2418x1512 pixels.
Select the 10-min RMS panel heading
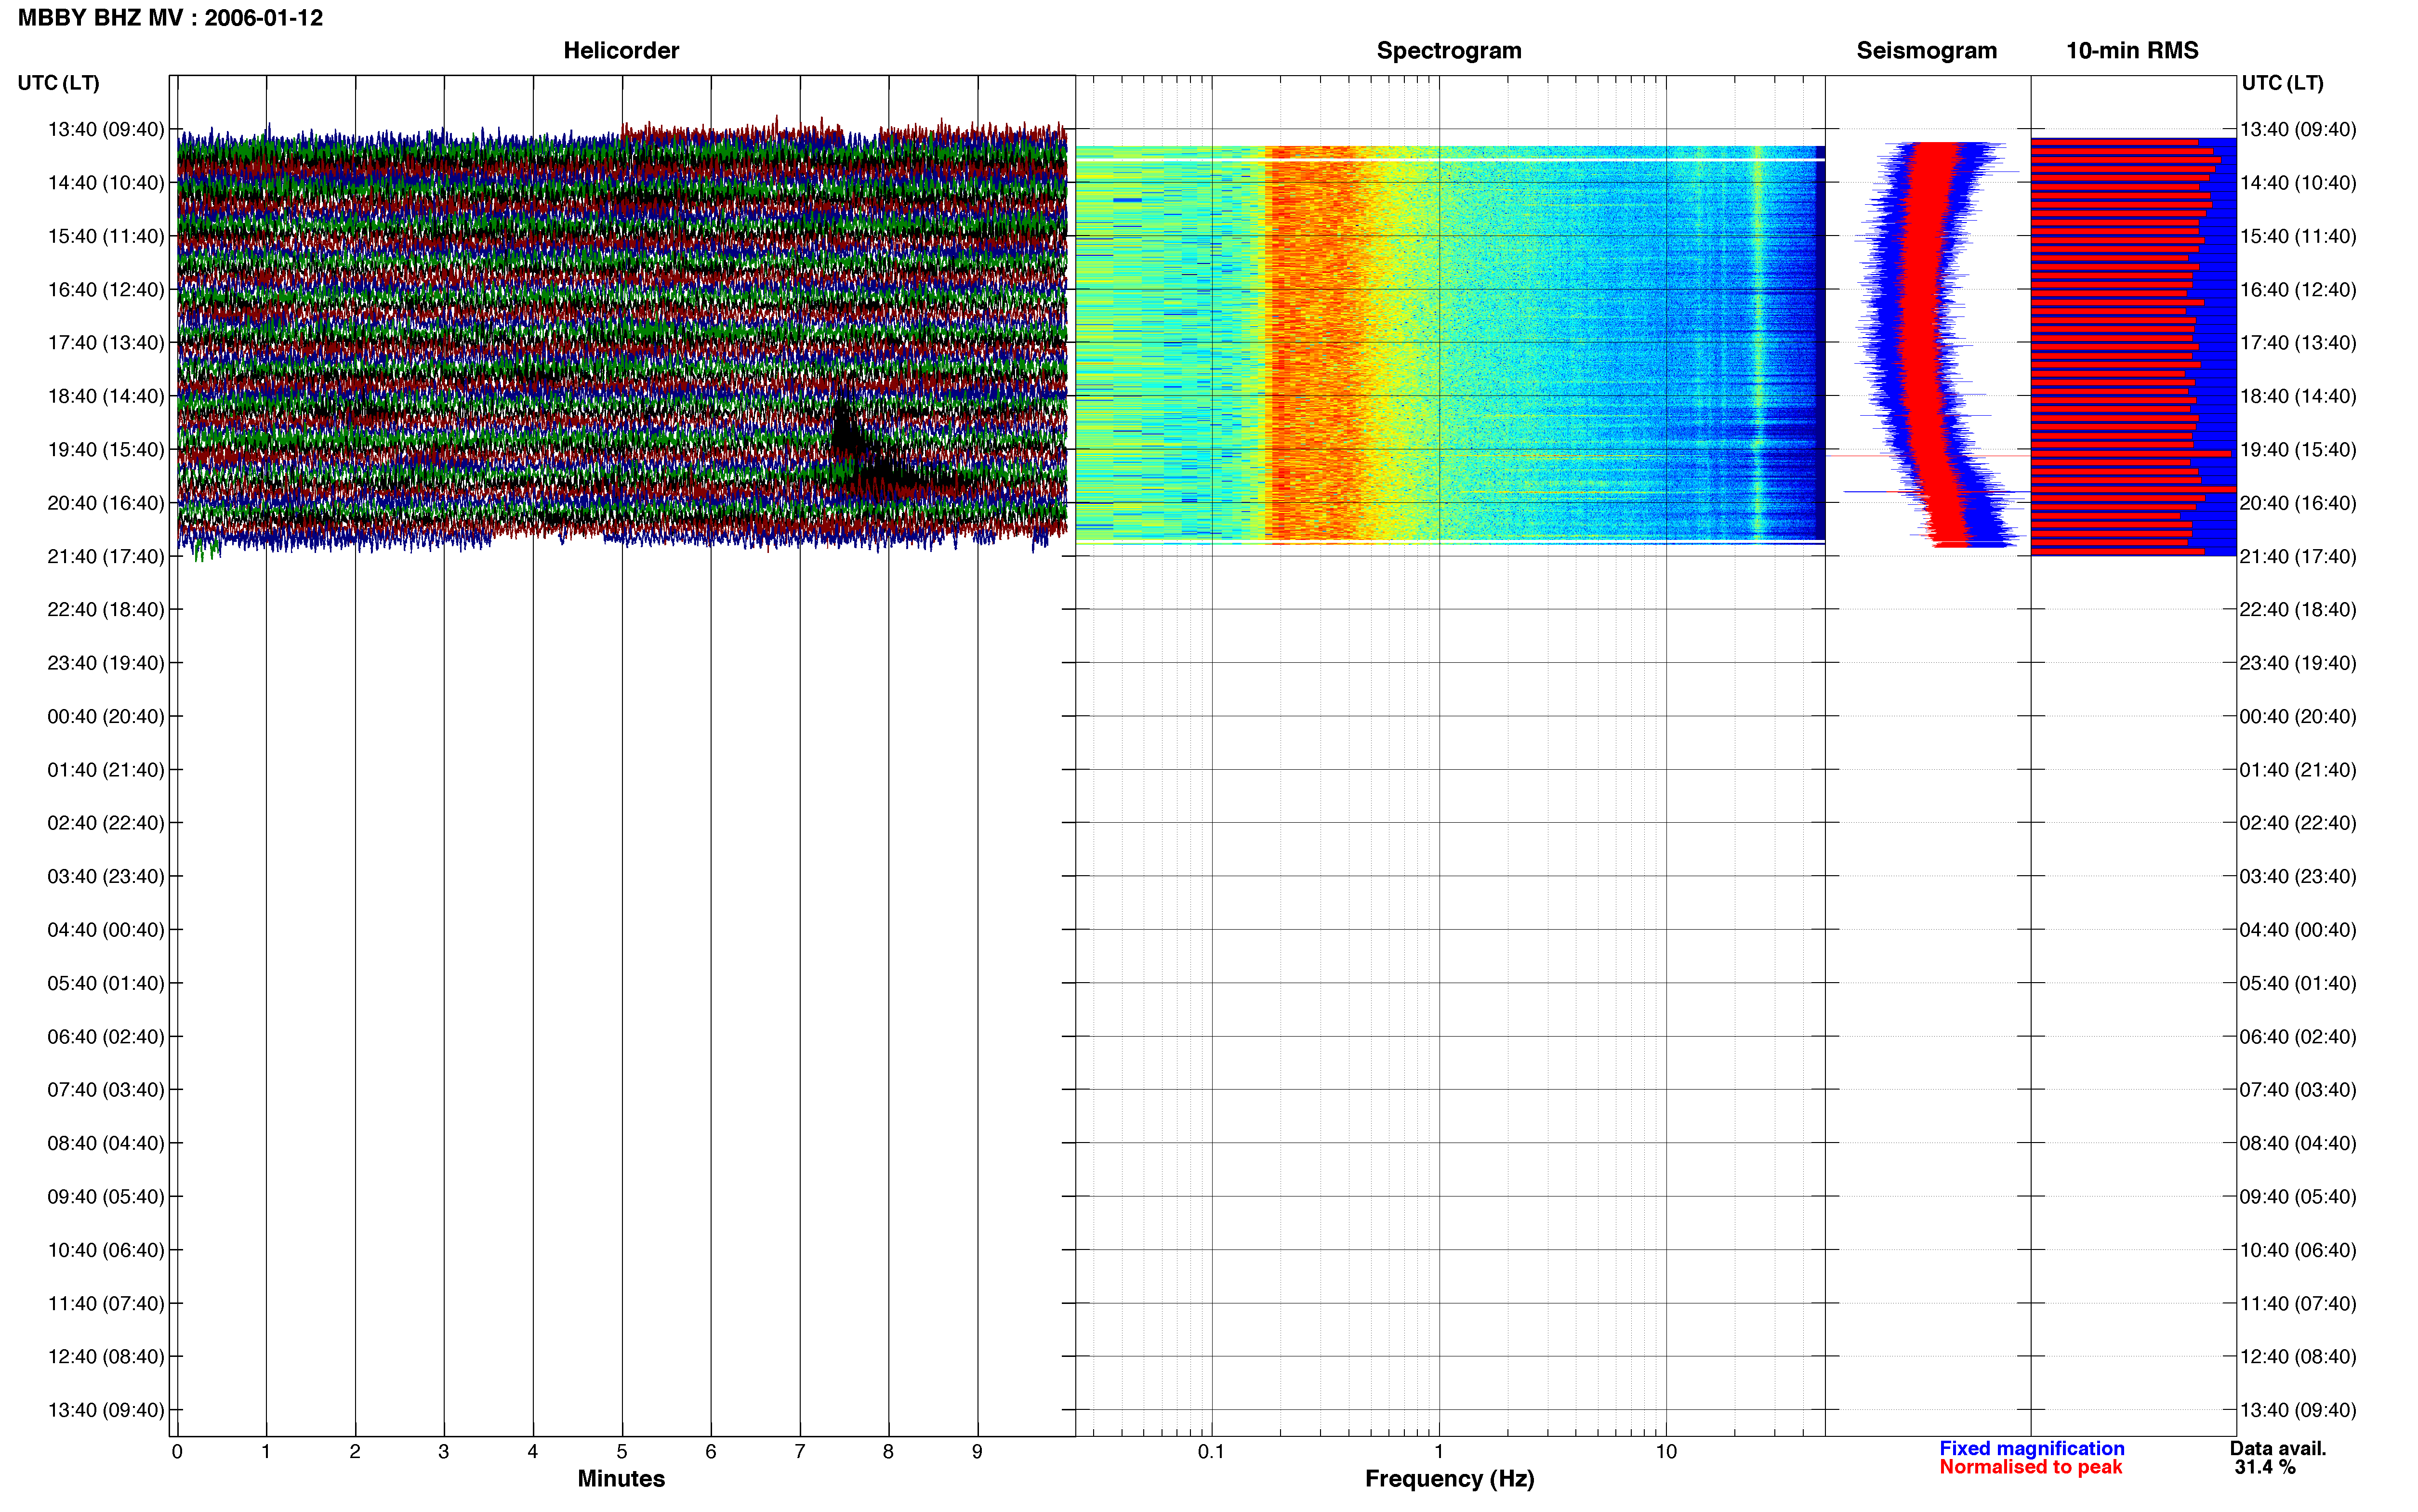pyautogui.click(x=2132, y=51)
